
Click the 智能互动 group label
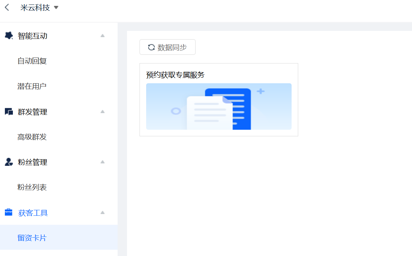pyautogui.click(x=32, y=36)
